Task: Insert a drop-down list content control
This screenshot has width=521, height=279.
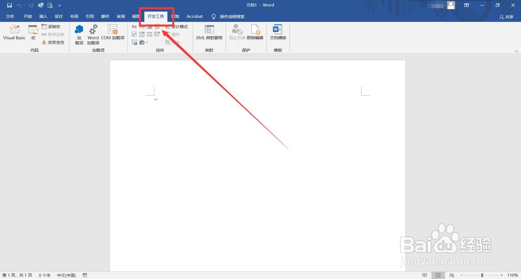Action: pyautogui.click(x=150, y=34)
